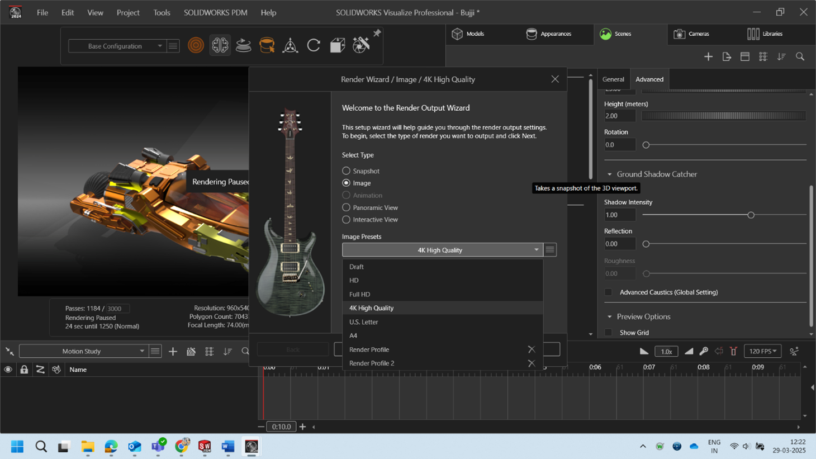Open the Base Configuration dropdown

point(117,46)
